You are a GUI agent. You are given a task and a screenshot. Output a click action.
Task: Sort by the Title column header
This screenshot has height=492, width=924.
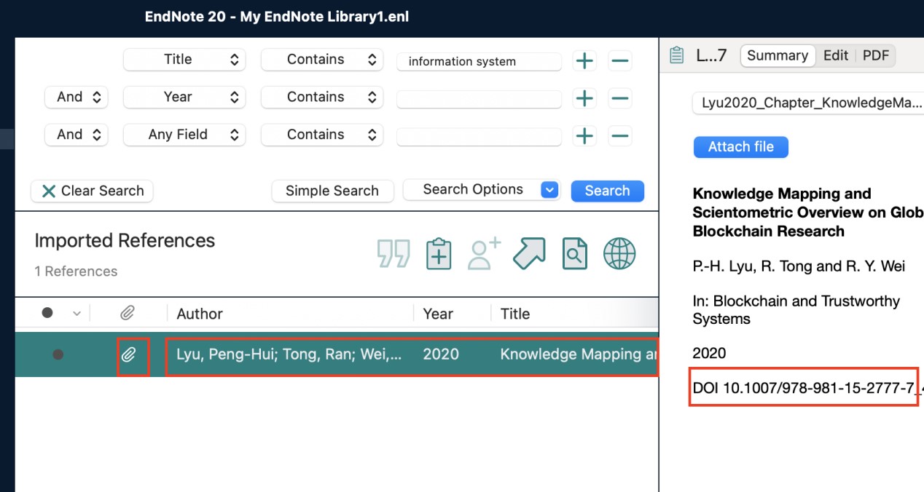pyautogui.click(x=515, y=314)
